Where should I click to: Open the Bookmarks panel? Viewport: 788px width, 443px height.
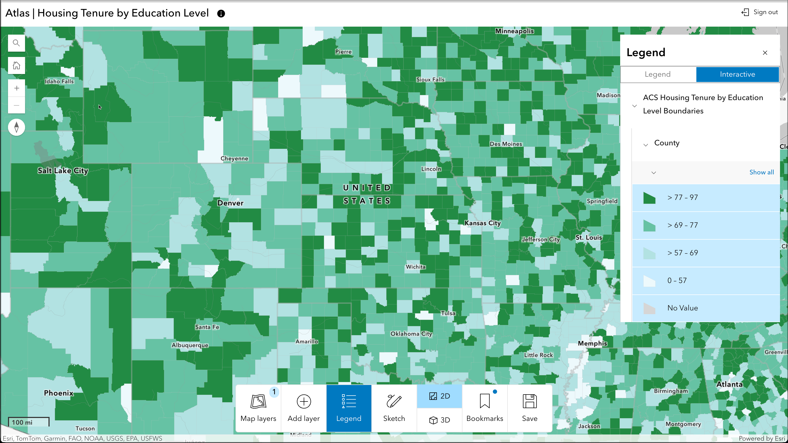485,408
